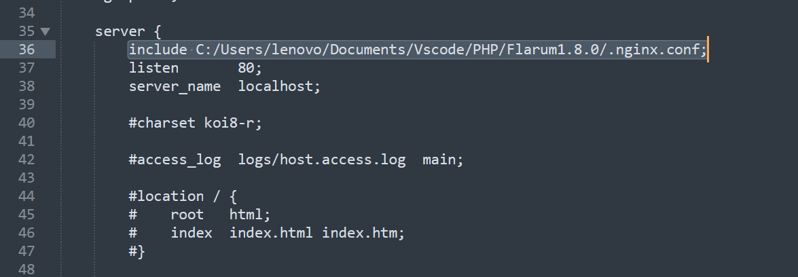Click the "#charset koi8-r;" comment
Image resolution: width=798 pixels, height=277 pixels.
(195, 123)
